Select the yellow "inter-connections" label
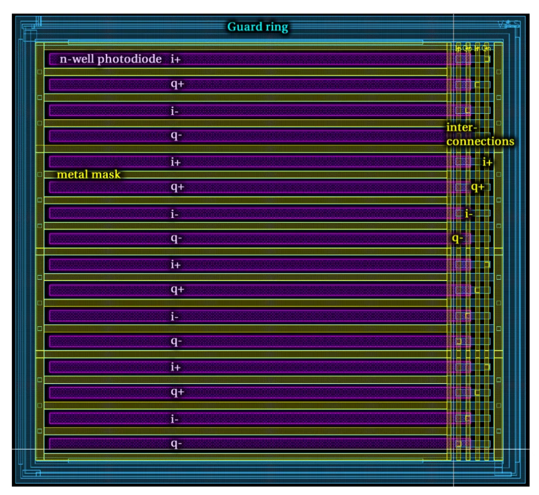The width and height of the screenshot is (539, 495). [480, 134]
